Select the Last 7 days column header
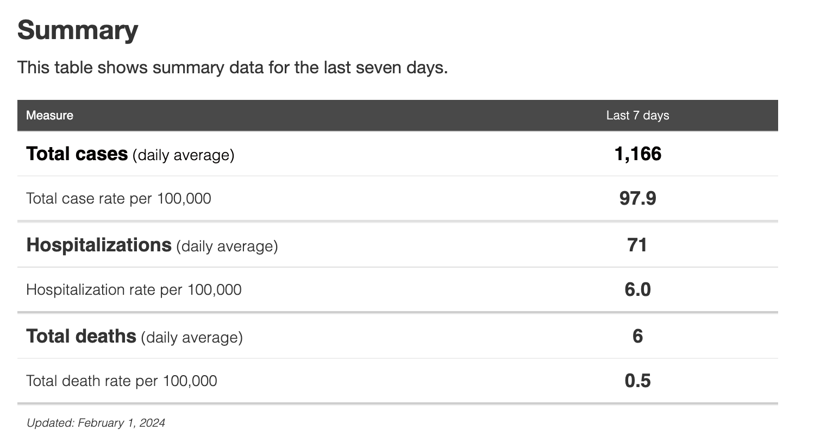 637,115
